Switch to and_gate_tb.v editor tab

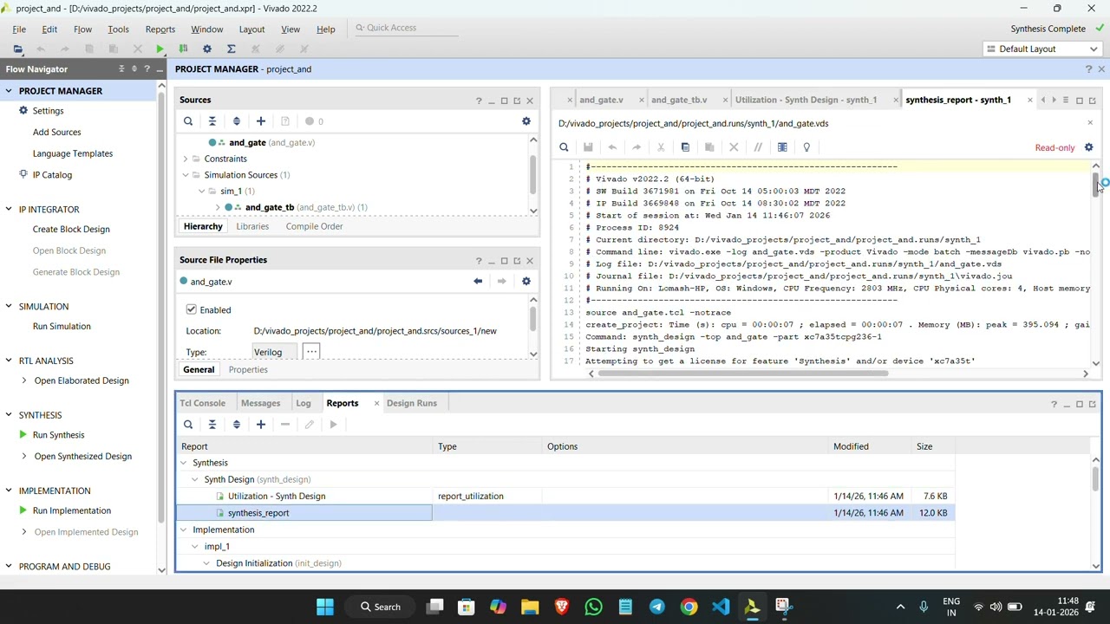[679, 100]
